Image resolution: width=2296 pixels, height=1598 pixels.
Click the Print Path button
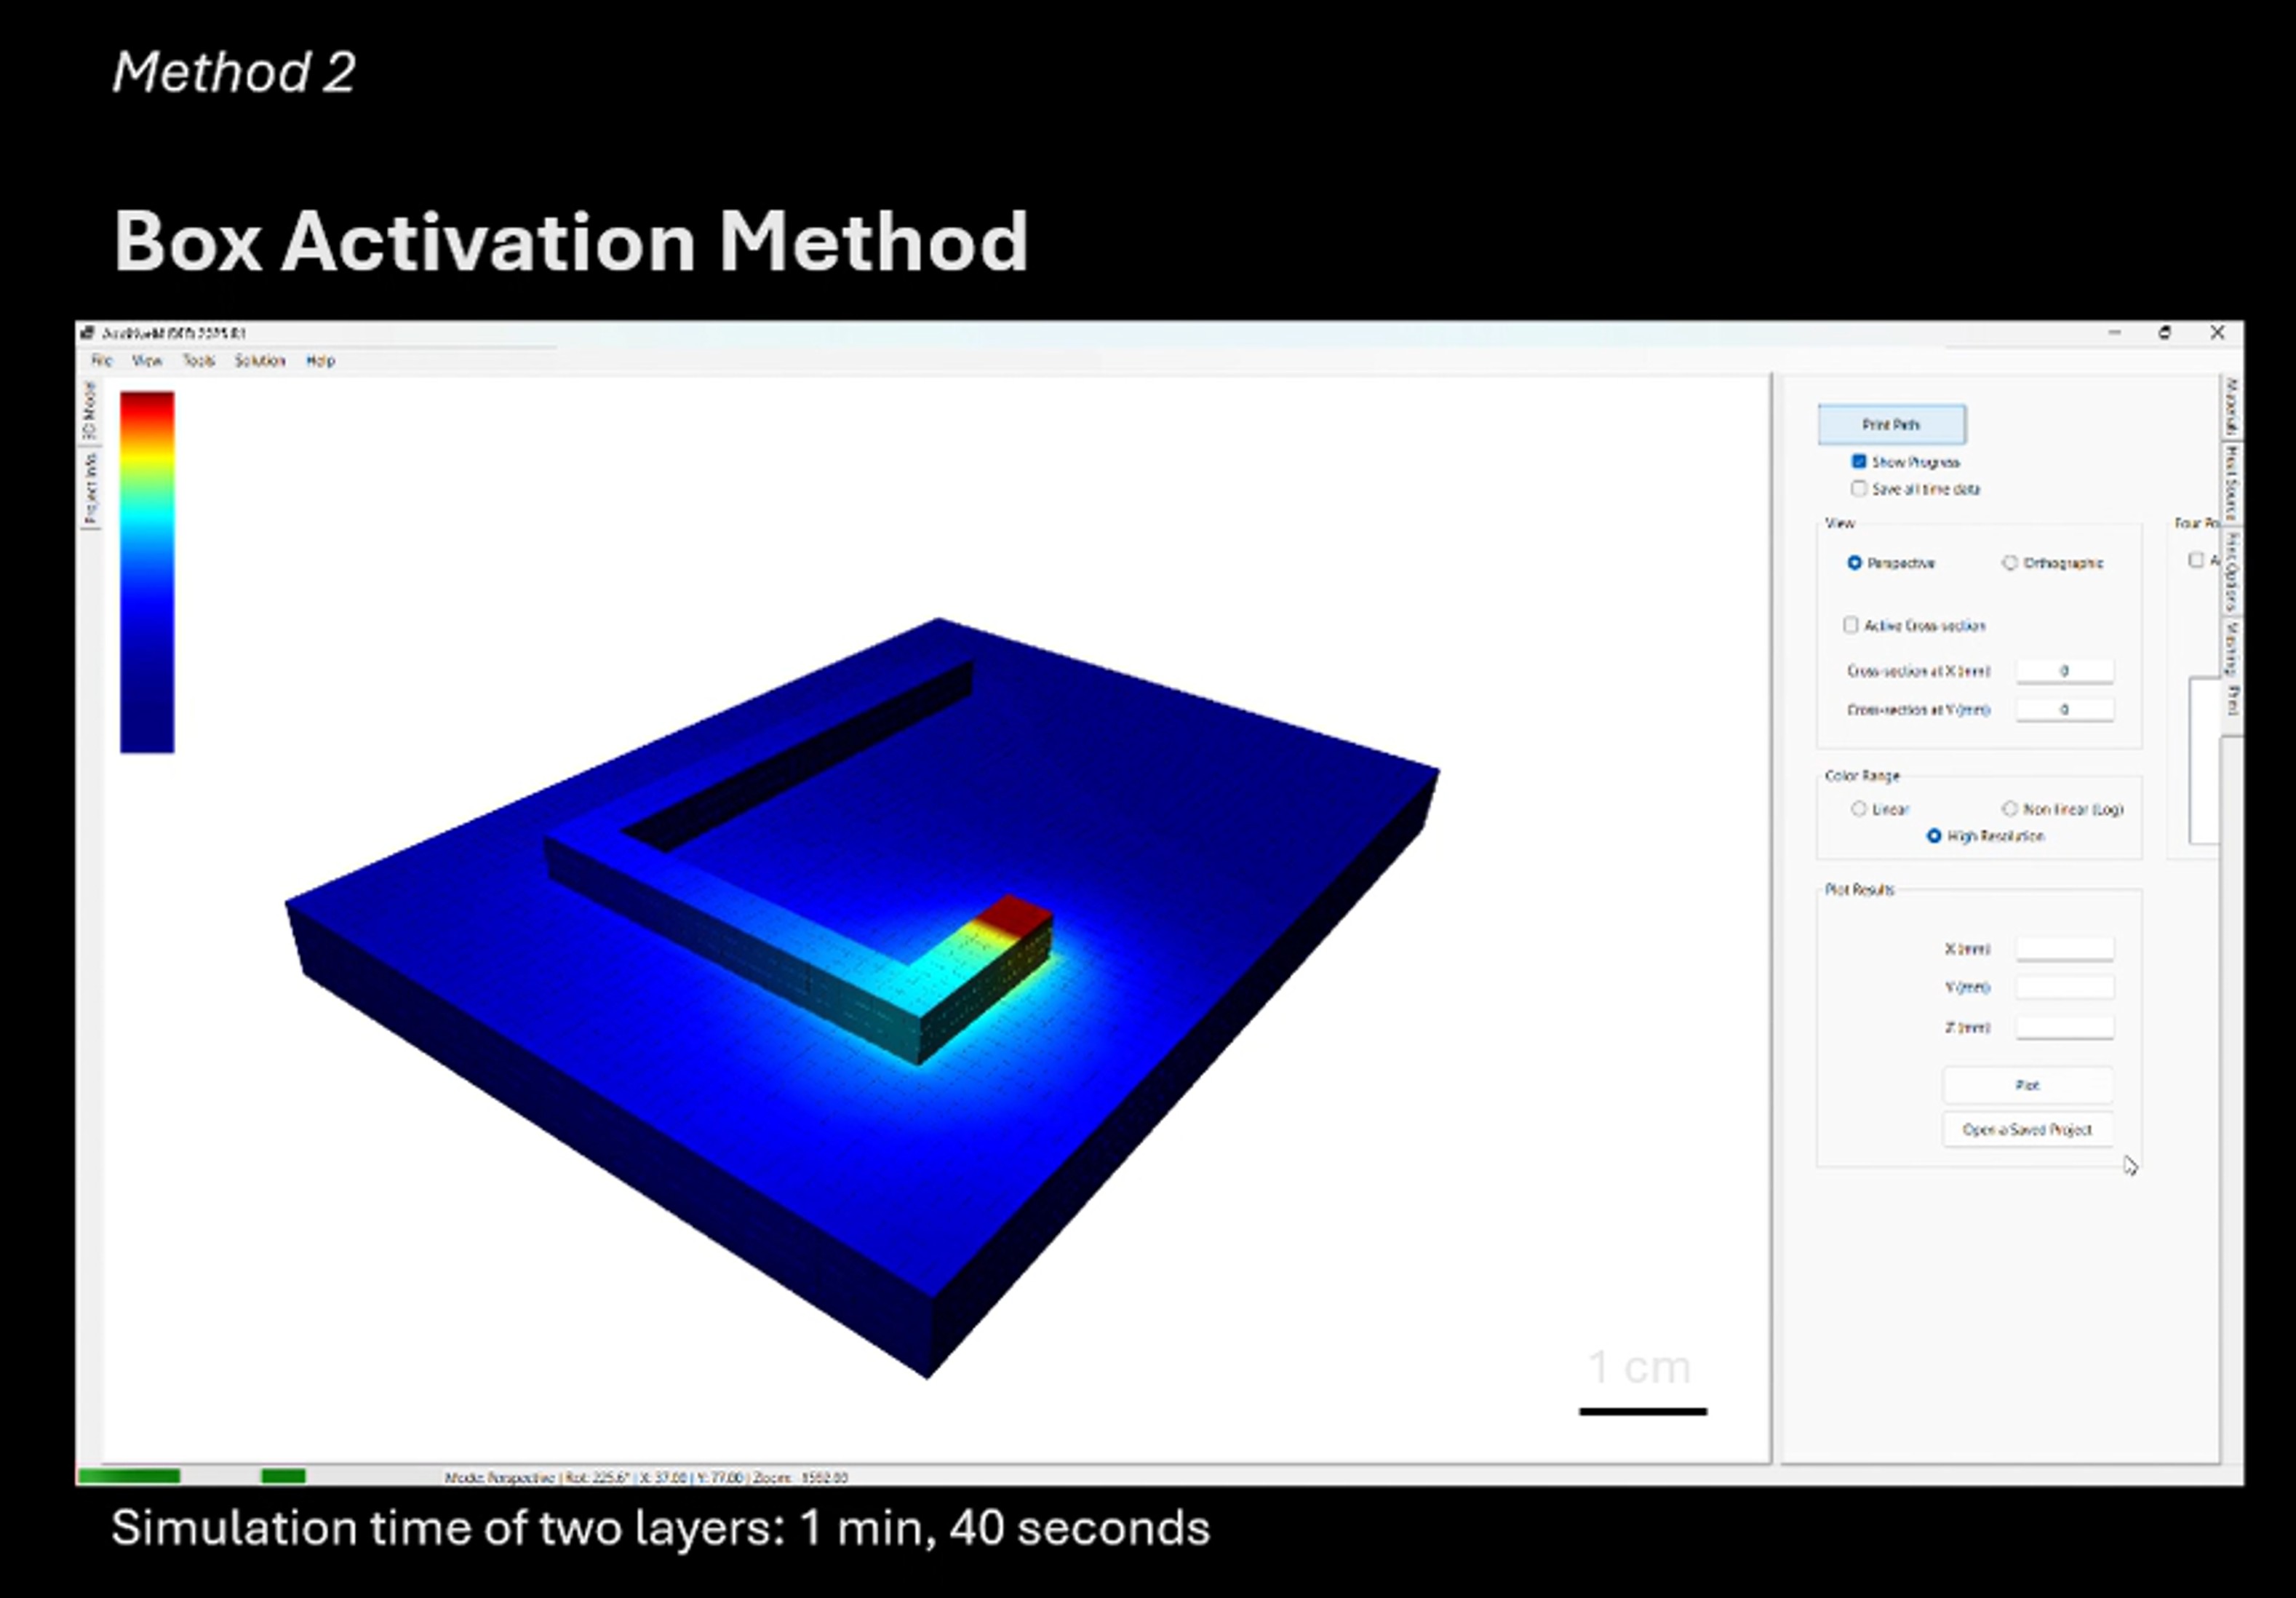[1891, 425]
